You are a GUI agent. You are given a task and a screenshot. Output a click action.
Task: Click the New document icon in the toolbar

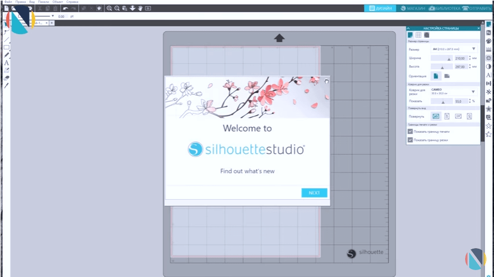coord(6,8)
